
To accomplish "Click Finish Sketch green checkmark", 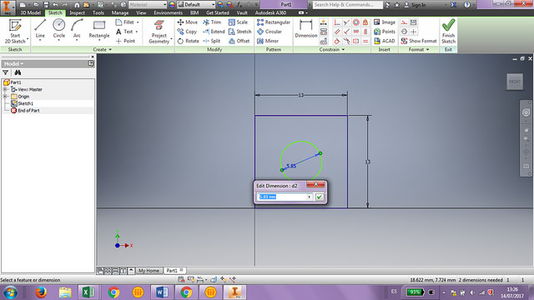I will 448,32.
